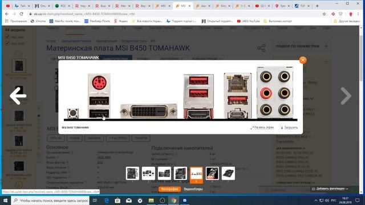The width and height of the screenshot is (365, 205).
Task: Open Windows Start menu
Action: click(5, 200)
